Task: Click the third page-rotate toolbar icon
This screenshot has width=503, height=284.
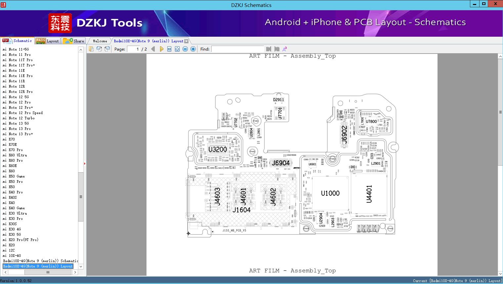Action: pyautogui.click(x=107, y=49)
